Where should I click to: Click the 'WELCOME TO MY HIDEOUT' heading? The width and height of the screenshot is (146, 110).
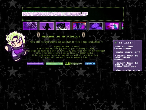(61, 37)
